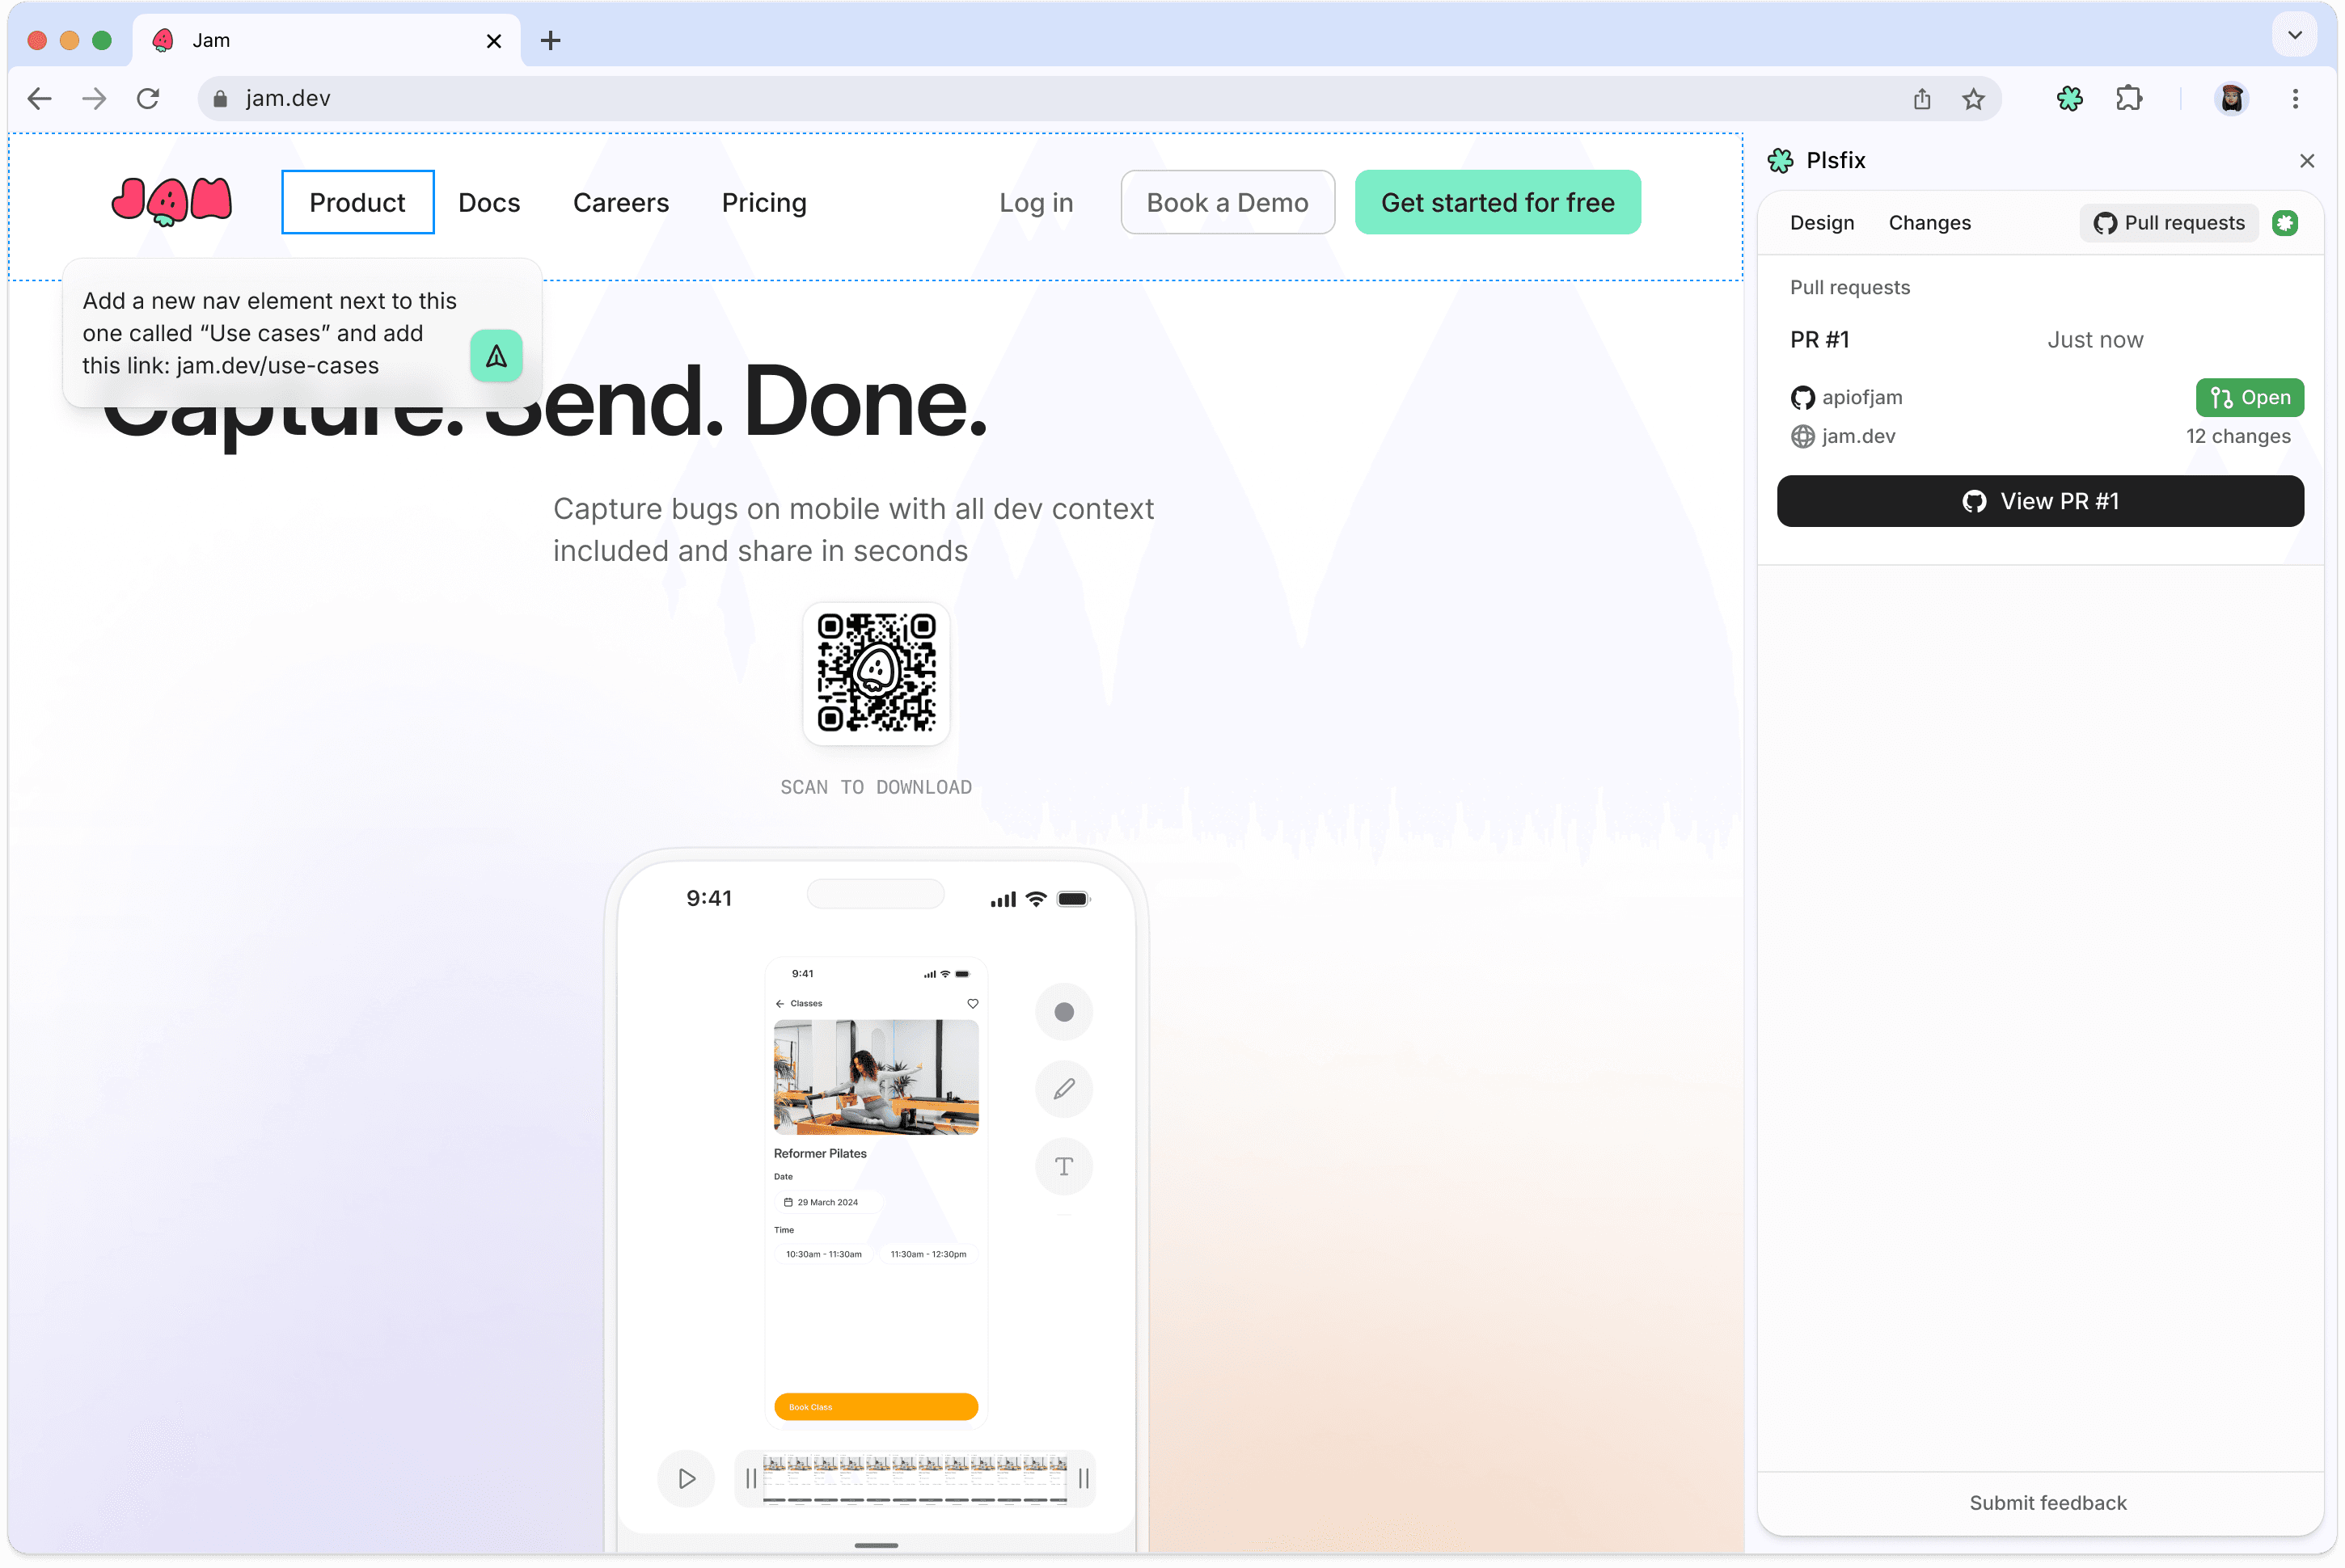Click the video timeline frames strip
This screenshot has width=2345, height=1568.
(915, 1478)
